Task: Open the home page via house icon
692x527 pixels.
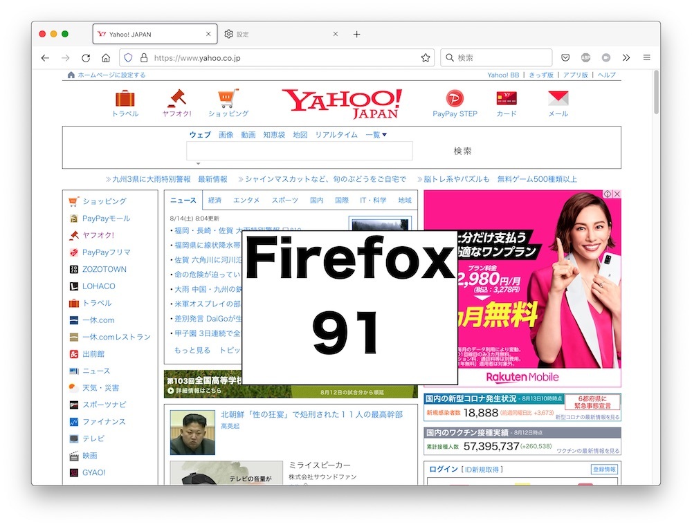Action: [x=106, y=58]
